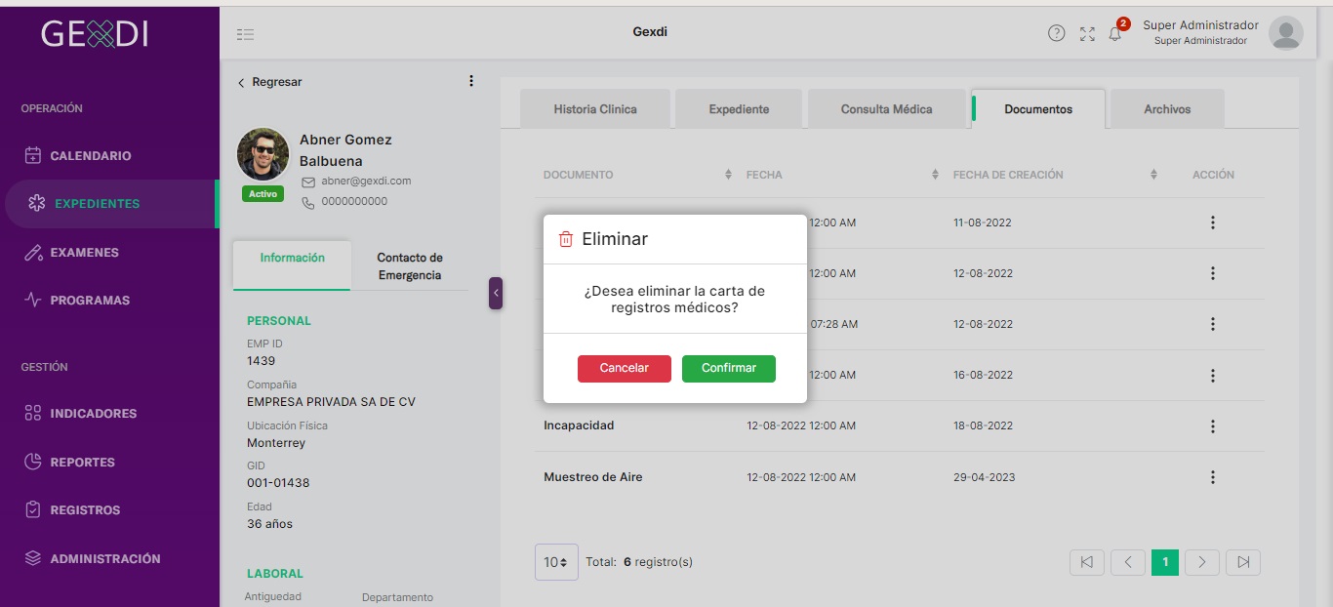Click the patient profile photo
The height and width of the screenshot is (607, 1333).
coord(263,153)
